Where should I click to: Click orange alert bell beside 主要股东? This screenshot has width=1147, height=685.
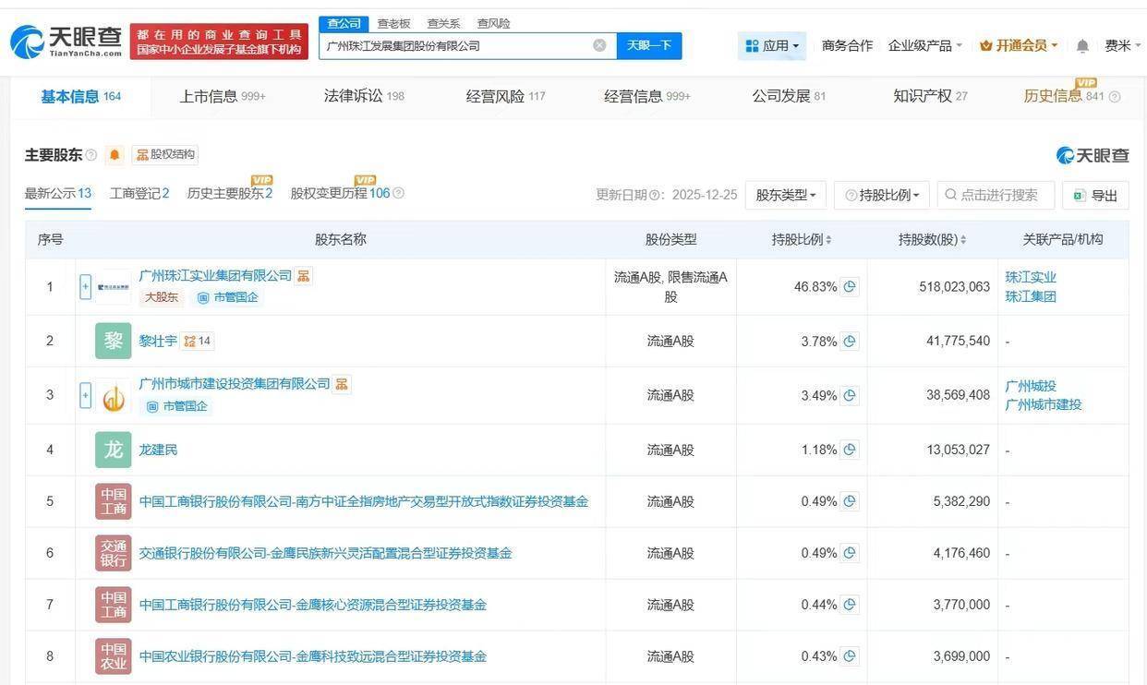115,155
